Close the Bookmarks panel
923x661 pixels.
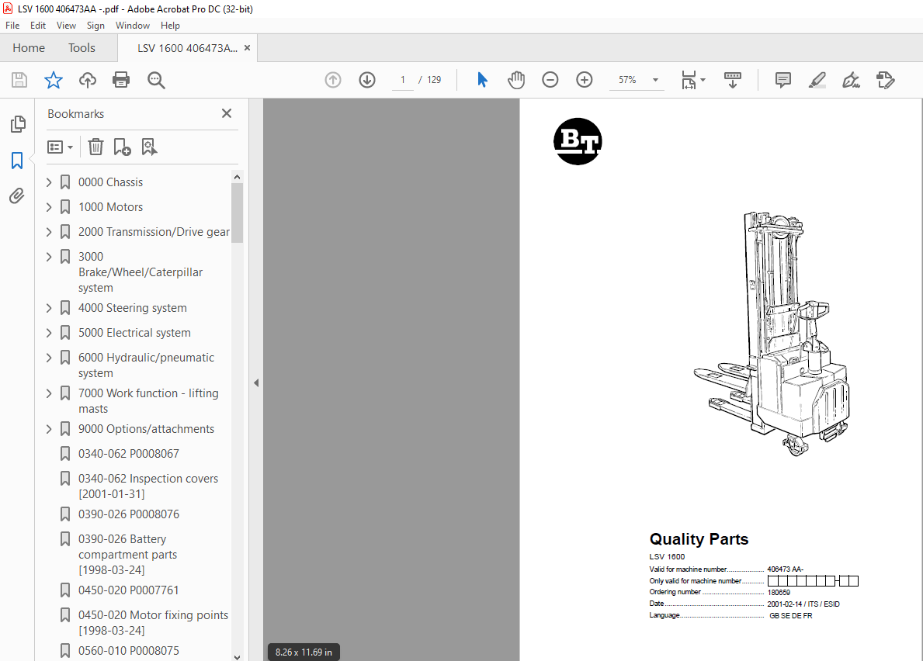click(x=227, y=113)
